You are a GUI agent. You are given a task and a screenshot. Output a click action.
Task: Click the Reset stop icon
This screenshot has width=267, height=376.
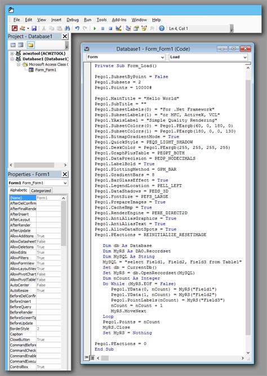click(110, 28)
